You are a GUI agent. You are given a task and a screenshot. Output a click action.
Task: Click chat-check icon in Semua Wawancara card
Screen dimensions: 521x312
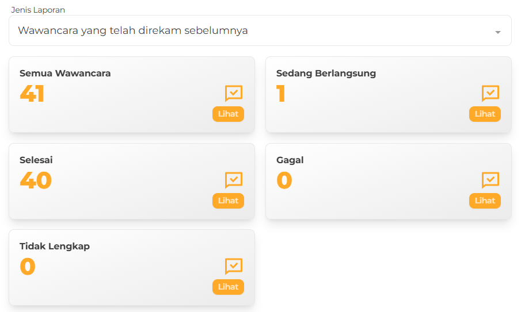(233, 93)
